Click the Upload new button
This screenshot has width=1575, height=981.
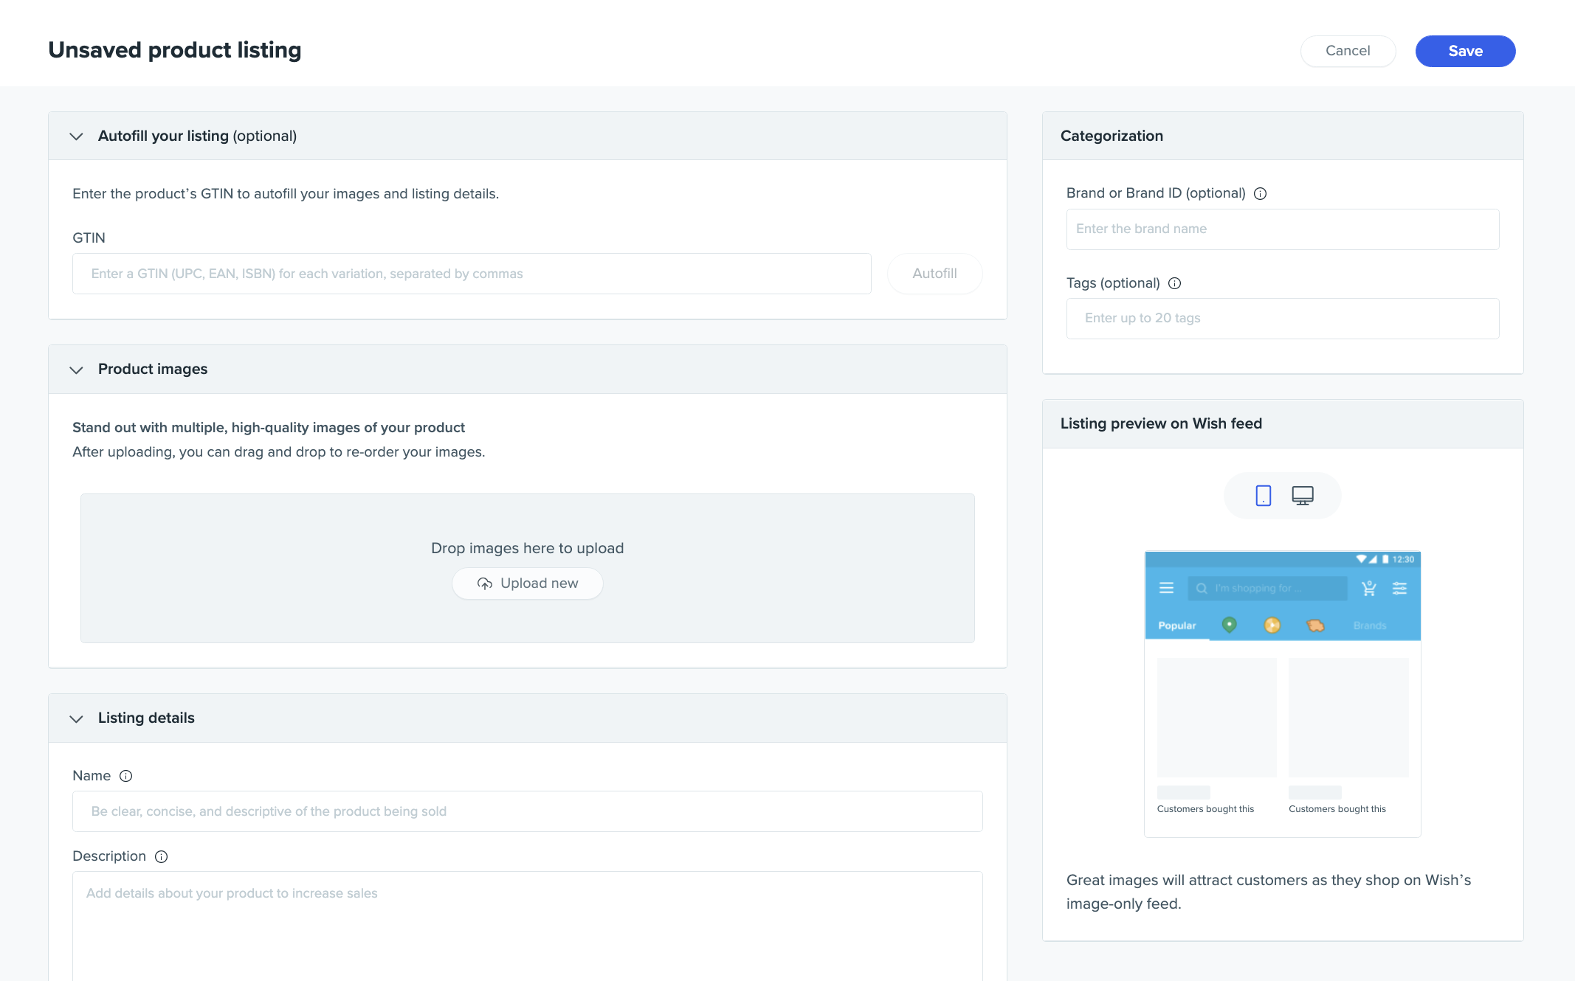(527, 583)
